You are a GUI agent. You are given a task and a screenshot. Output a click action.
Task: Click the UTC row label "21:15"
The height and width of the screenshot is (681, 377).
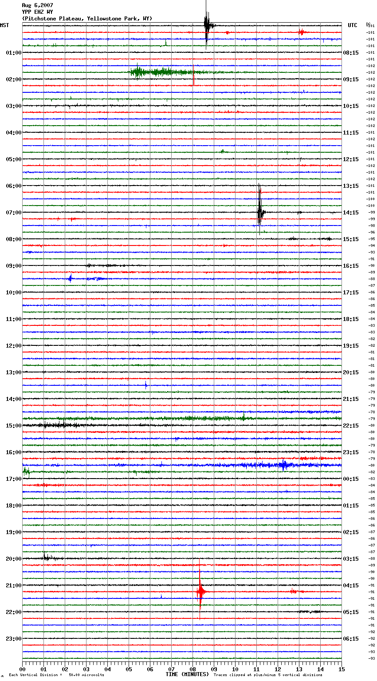(351, 399)
